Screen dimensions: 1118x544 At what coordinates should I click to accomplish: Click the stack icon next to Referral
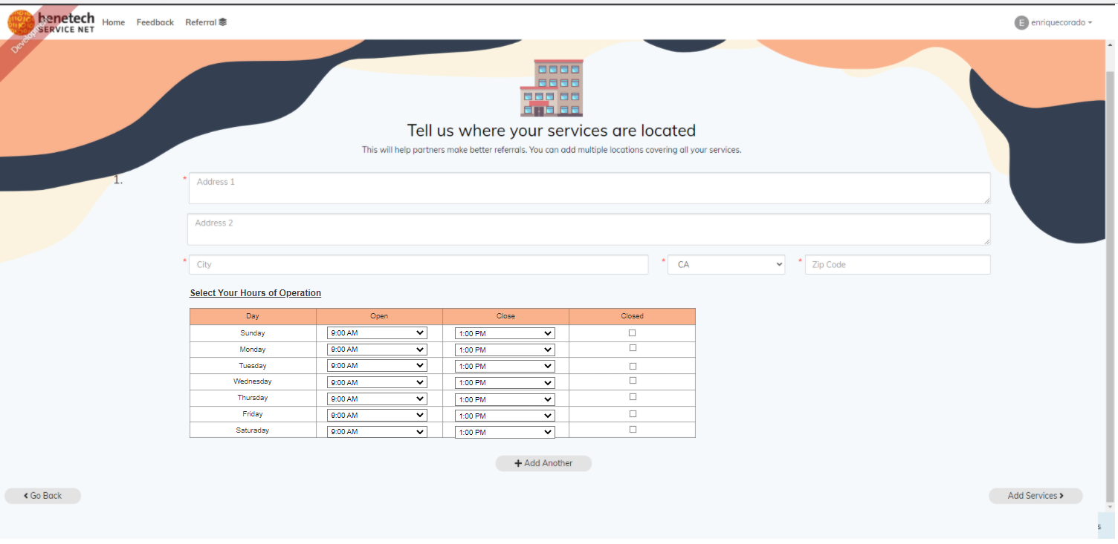pyautogui.click(x=224, y=22)
